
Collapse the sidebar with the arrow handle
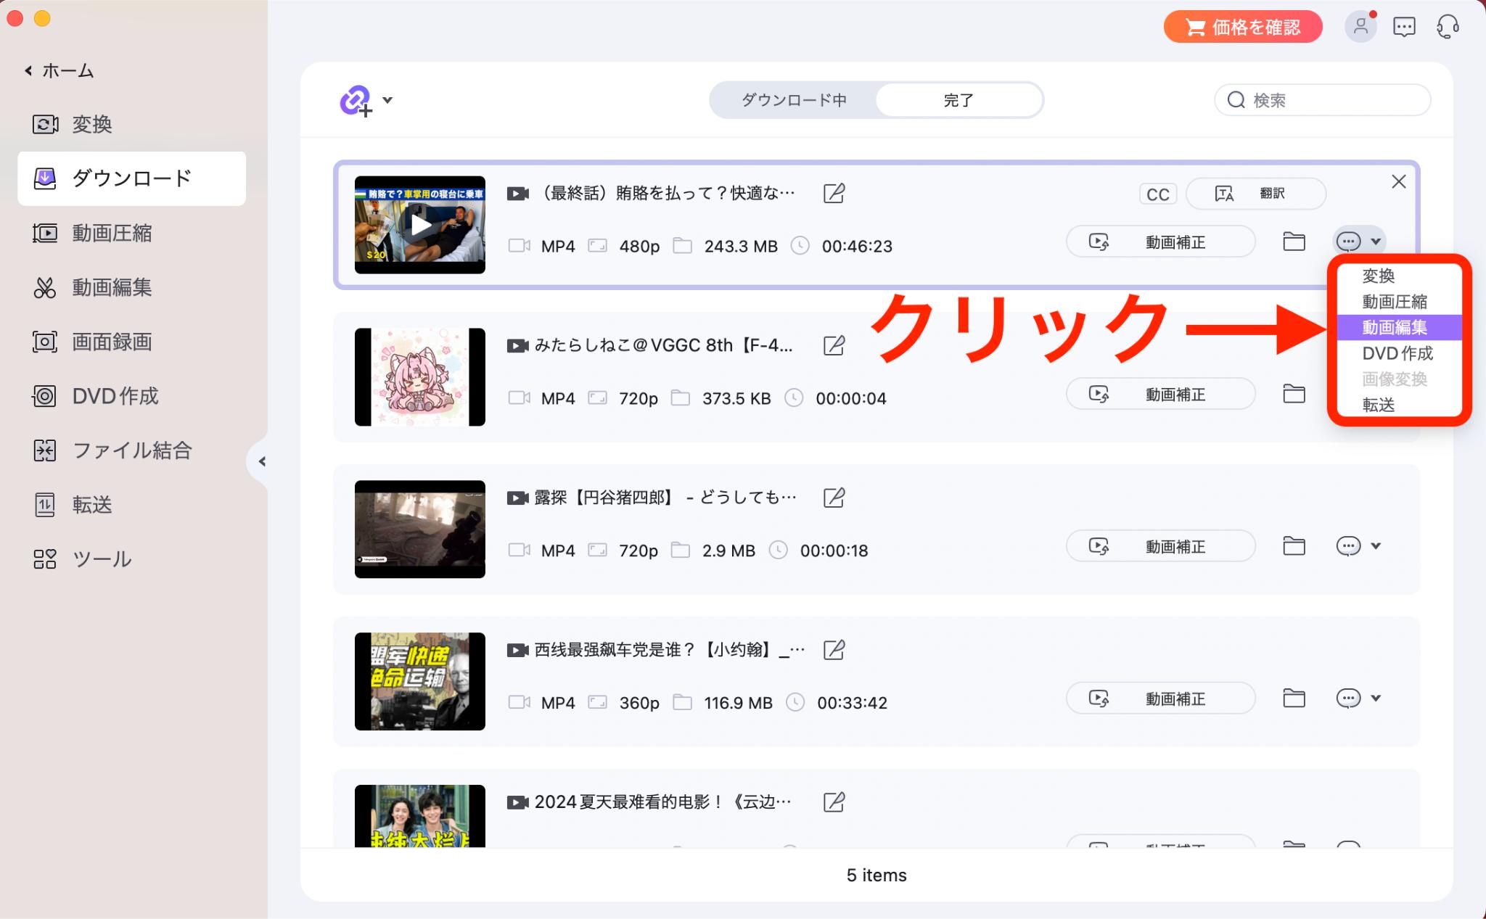262,461
